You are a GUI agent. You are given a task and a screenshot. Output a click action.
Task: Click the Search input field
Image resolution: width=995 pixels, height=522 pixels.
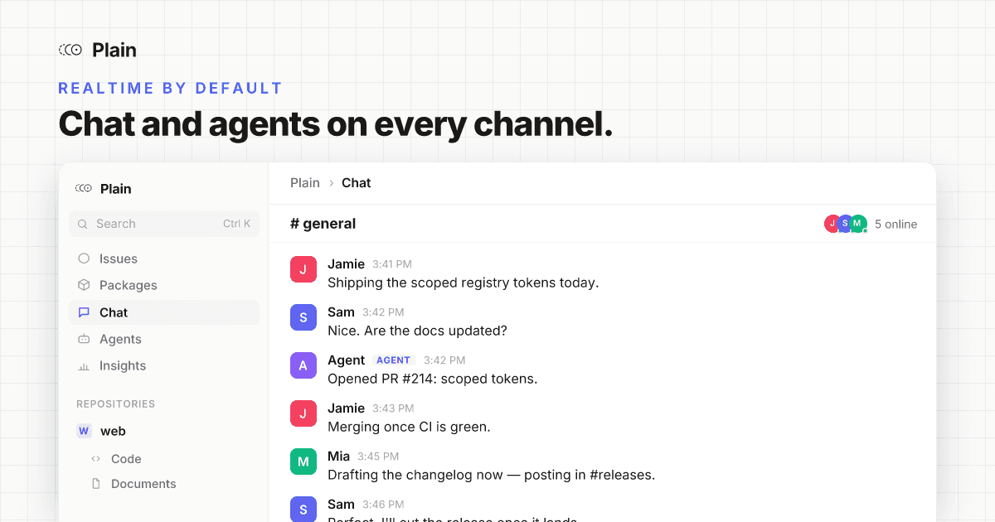click(x=164, y=224)
